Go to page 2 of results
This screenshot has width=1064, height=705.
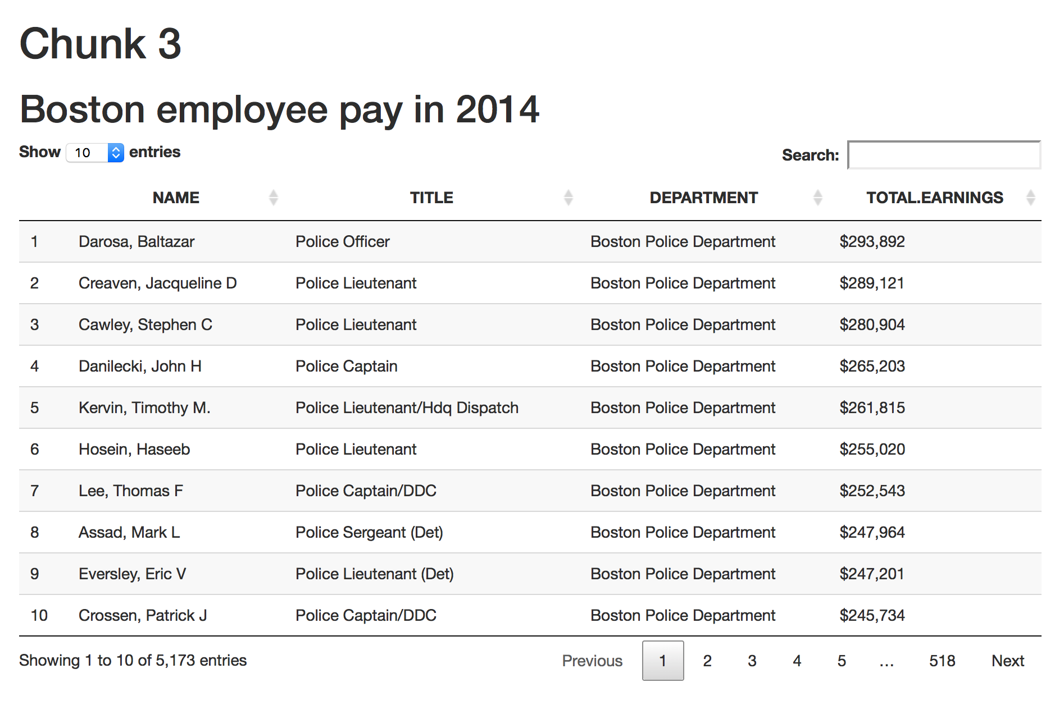[707, 661]
